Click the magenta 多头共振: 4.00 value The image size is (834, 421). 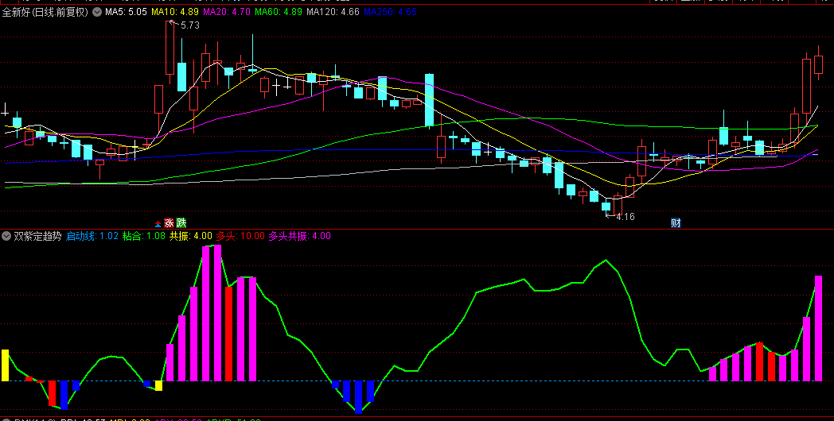(x=299, y=236)
